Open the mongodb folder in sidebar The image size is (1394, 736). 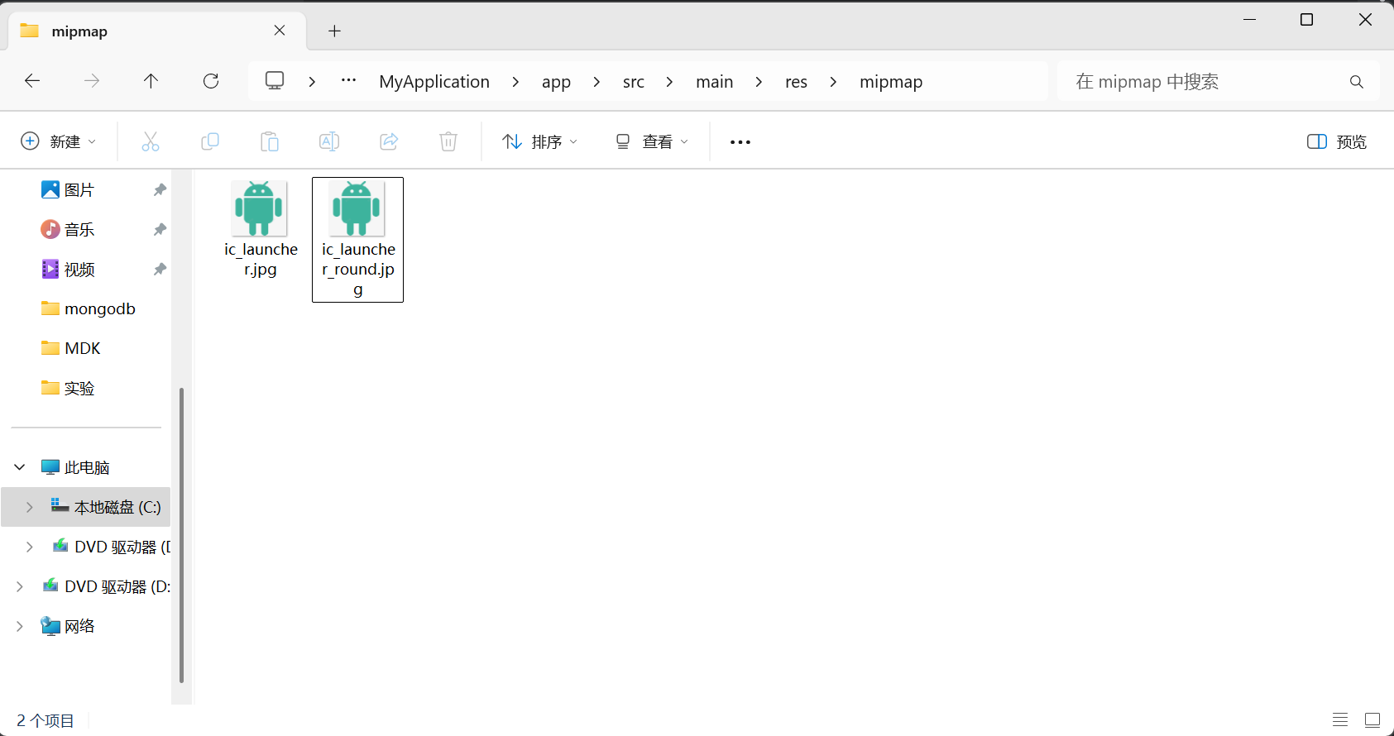[x=89, y=308]
